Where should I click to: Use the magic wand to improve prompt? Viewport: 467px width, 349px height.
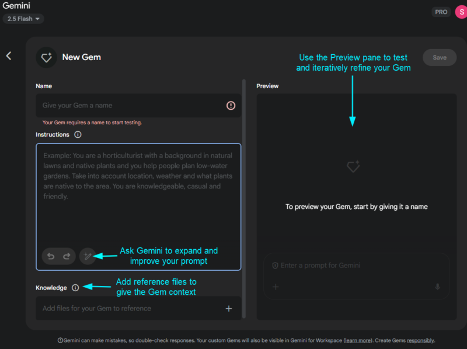pyautogui.click(x=88, y=256)
